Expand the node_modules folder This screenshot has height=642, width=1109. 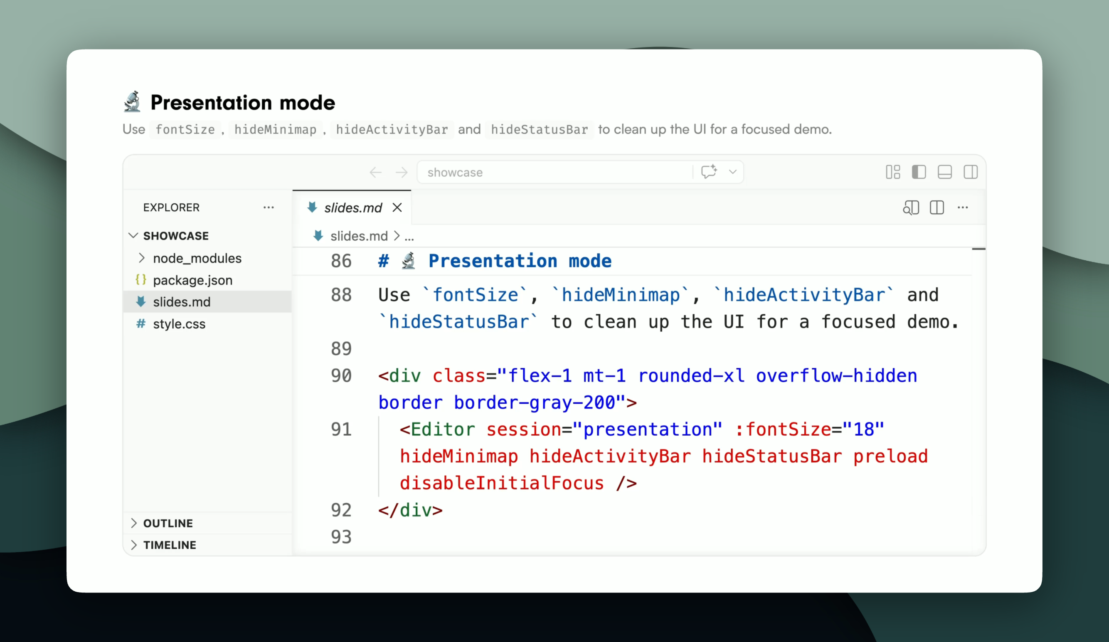pos(197,258)
